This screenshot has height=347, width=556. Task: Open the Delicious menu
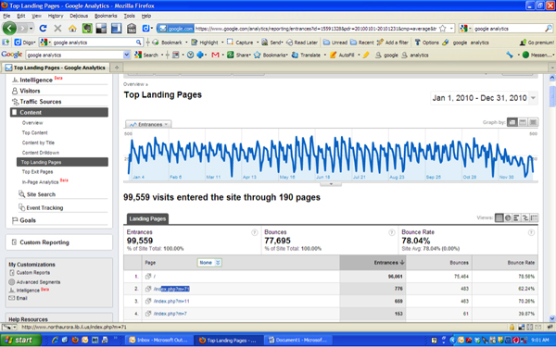click(x=79, y=16)
